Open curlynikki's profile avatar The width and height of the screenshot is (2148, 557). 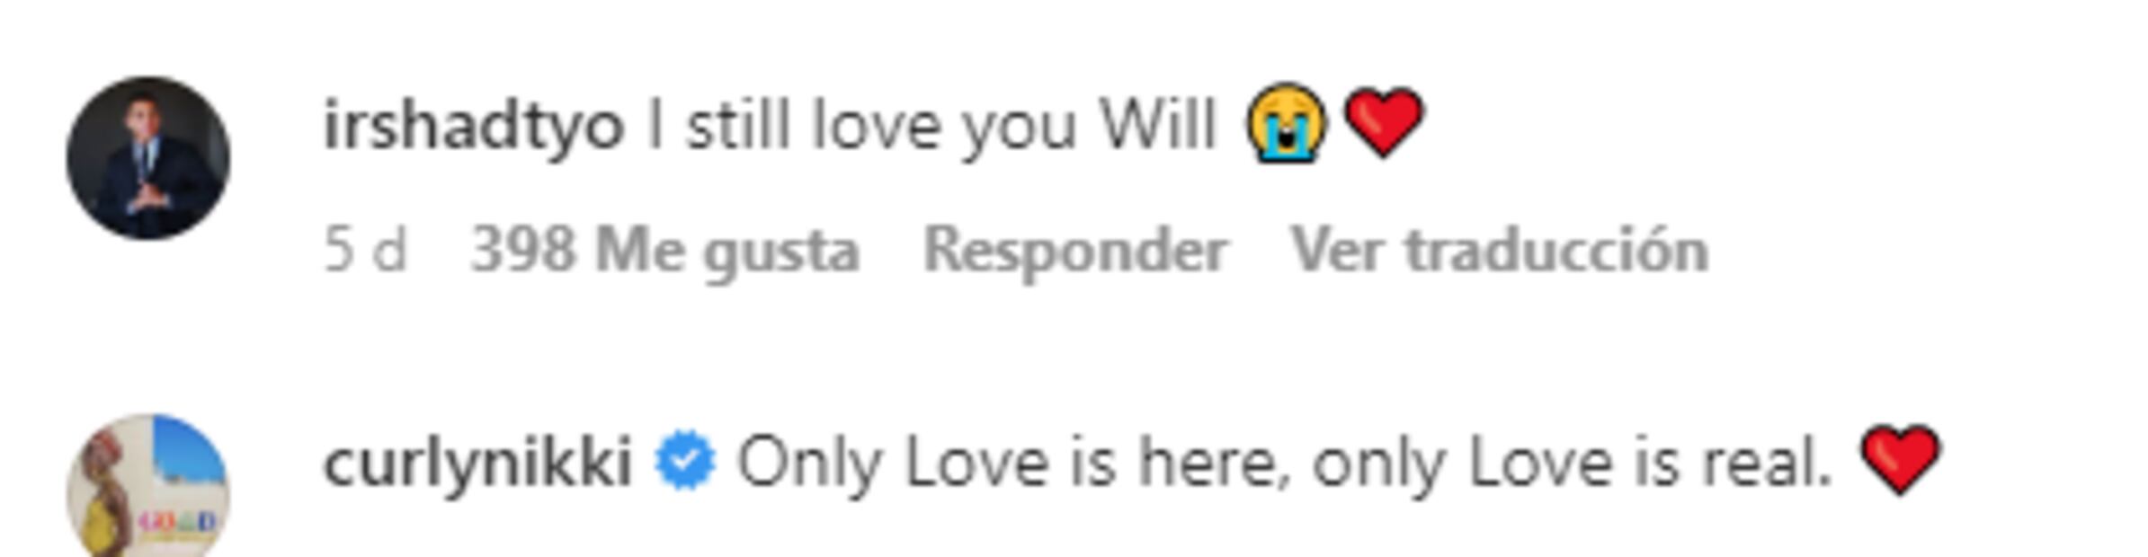coord(148,486)
